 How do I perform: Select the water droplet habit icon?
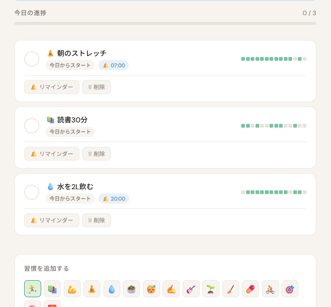point(112,288)
